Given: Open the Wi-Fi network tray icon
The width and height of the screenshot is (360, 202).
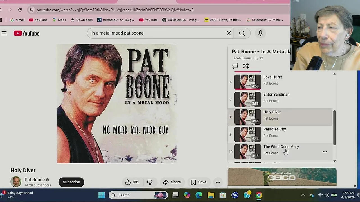Looking at the screenshot, I should coord(320,195).
